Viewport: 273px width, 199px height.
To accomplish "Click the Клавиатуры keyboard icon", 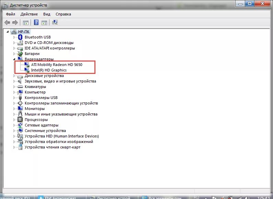I will tap(20, 87).
